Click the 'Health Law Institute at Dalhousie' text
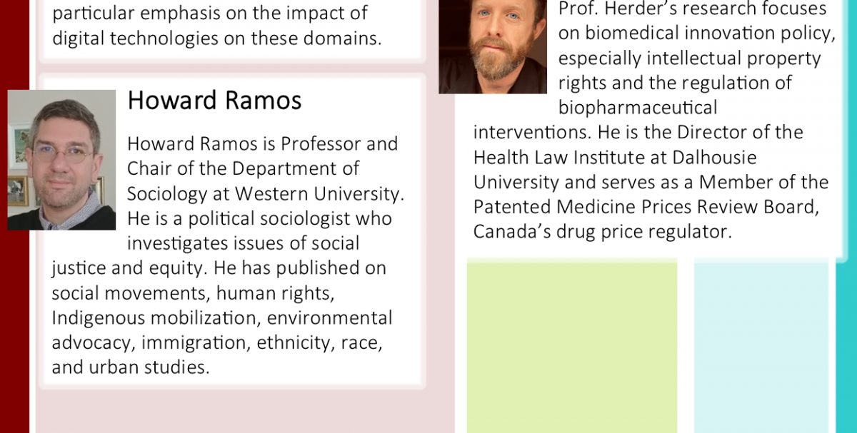 point(615,157)
